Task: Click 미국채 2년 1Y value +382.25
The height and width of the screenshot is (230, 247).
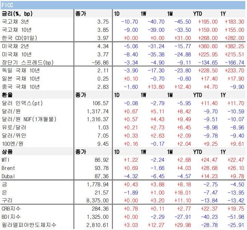Action: (234, 46)
